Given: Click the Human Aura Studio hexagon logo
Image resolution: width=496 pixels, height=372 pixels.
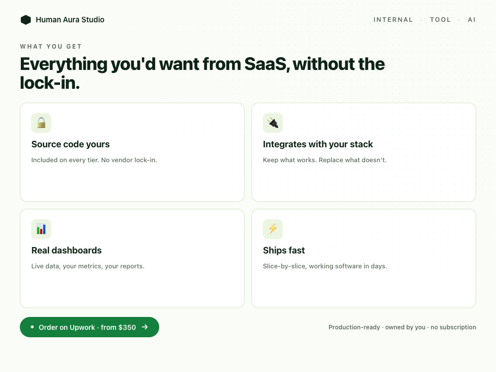Looking at the screenshot, I should [x=26, y=20].
